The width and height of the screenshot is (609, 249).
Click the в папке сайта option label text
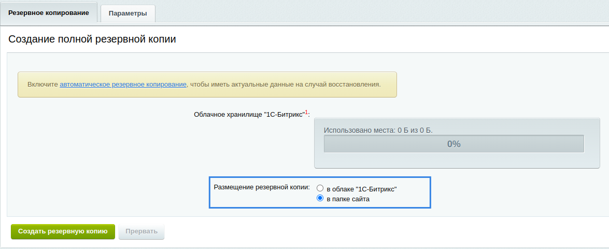[x=348, y=199]
